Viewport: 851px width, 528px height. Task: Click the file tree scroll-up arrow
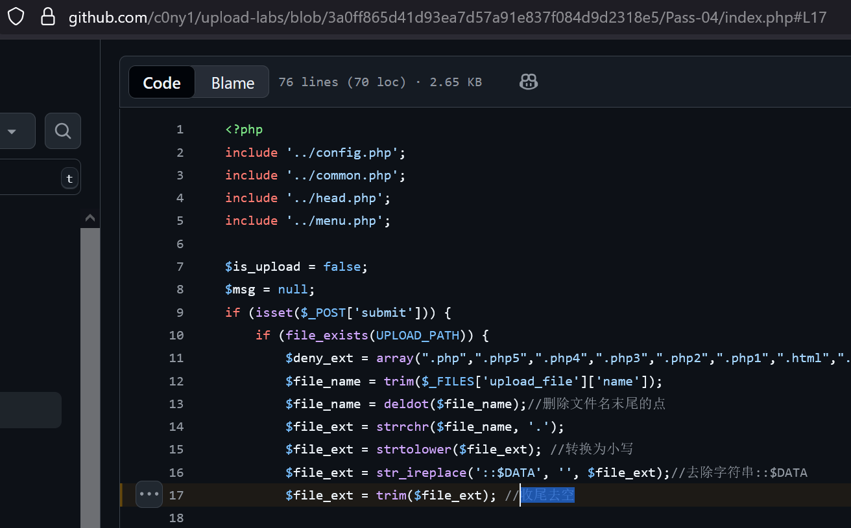[x=90, y=218]
